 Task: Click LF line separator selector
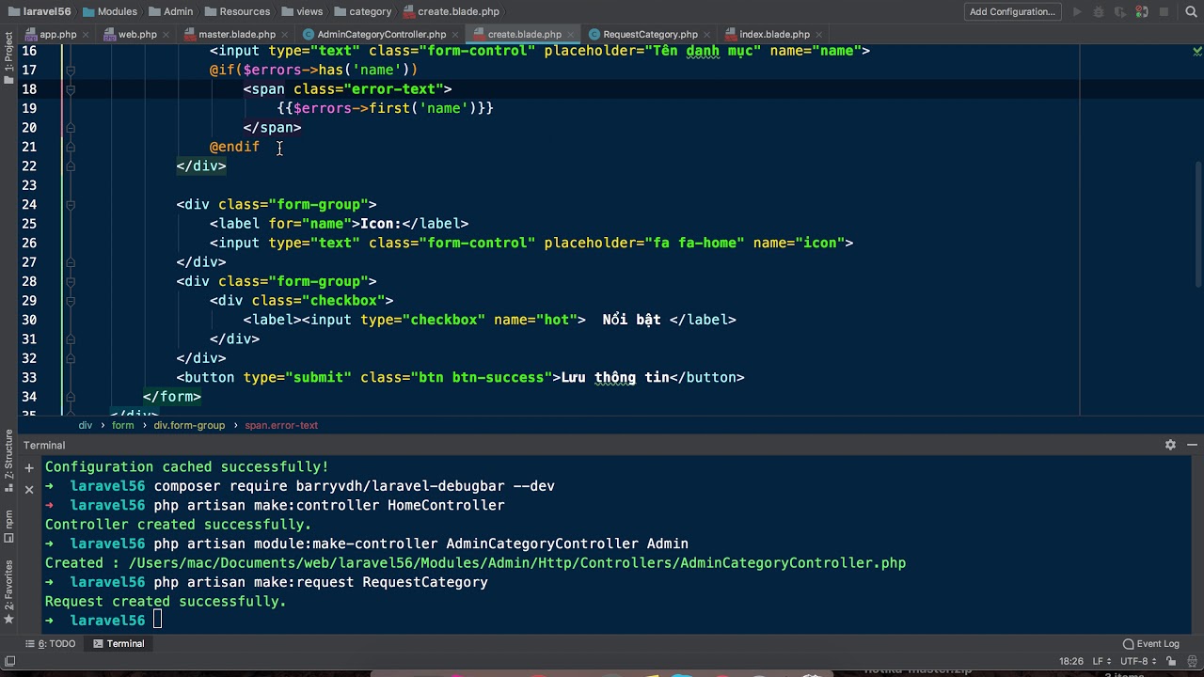[1101, 661]
